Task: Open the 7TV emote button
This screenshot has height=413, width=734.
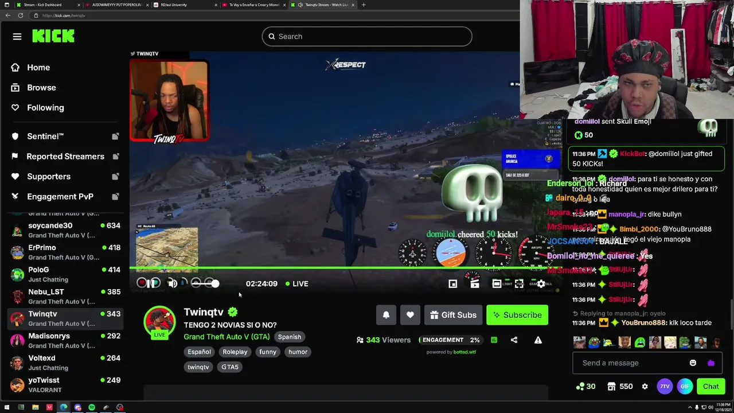Action: (x=665, y=387)
